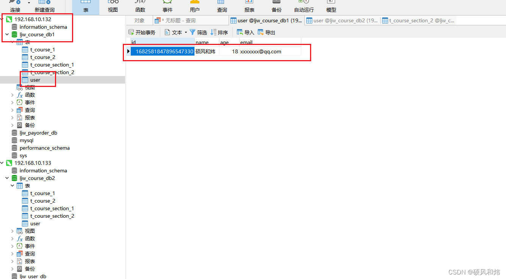Collapse the ljw_course_db1 database node
The height and width of the screenshot is (279, 506).
[7, 34]
